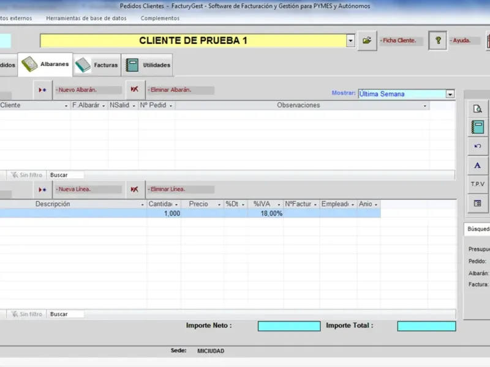Open Herramientas de base de datos menu
490x367 pixels.
pos(86,18)
